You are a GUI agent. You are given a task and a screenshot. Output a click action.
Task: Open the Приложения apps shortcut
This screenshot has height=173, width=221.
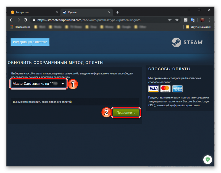[x=20, y=27]
